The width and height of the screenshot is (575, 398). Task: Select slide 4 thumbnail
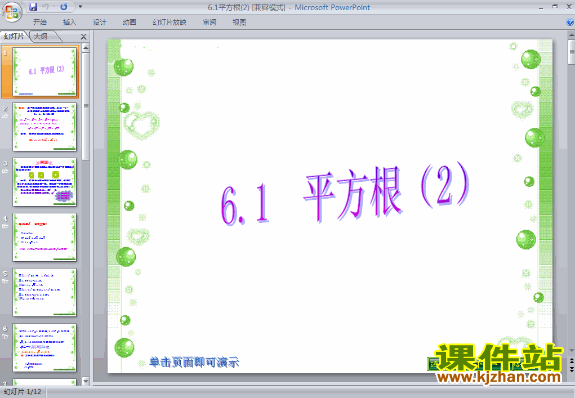tap(44, 237)
